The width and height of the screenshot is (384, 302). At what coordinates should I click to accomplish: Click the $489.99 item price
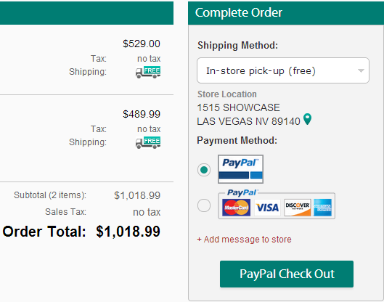(142, 114)
